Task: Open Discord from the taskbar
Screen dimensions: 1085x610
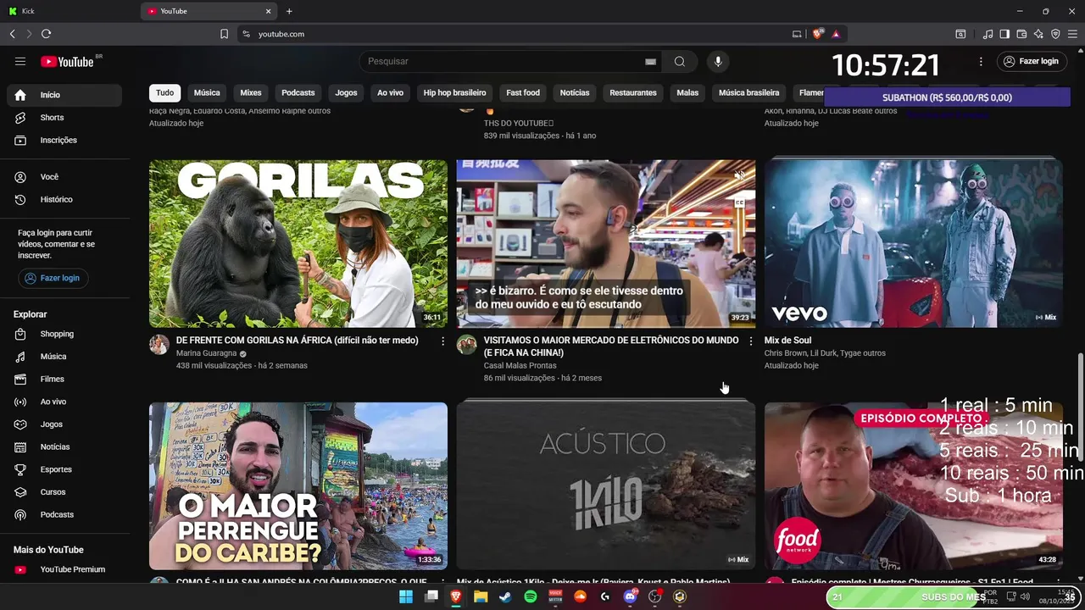Action: coord(630,596)
